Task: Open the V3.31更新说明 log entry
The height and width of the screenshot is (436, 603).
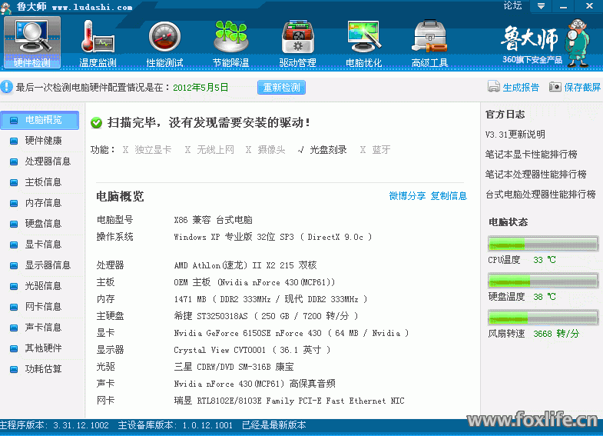Action: click(515, 135)
